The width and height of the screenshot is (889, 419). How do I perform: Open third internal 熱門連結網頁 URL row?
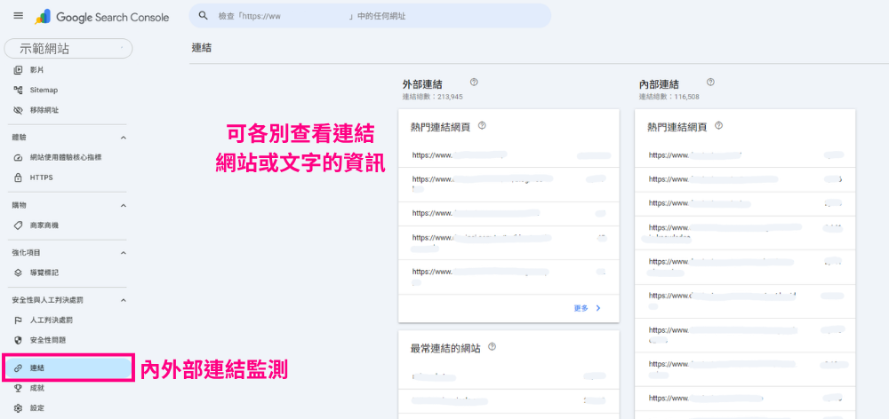[x=745, y=203]
